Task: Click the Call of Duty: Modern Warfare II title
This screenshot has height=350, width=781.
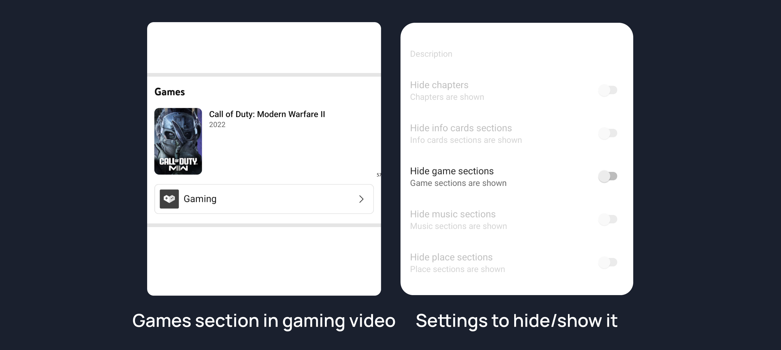Action: point(267,114)
